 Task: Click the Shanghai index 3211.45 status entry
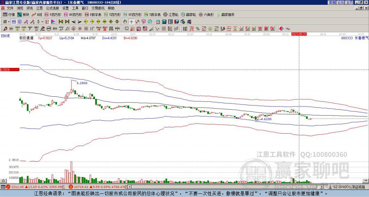[35, 187]
